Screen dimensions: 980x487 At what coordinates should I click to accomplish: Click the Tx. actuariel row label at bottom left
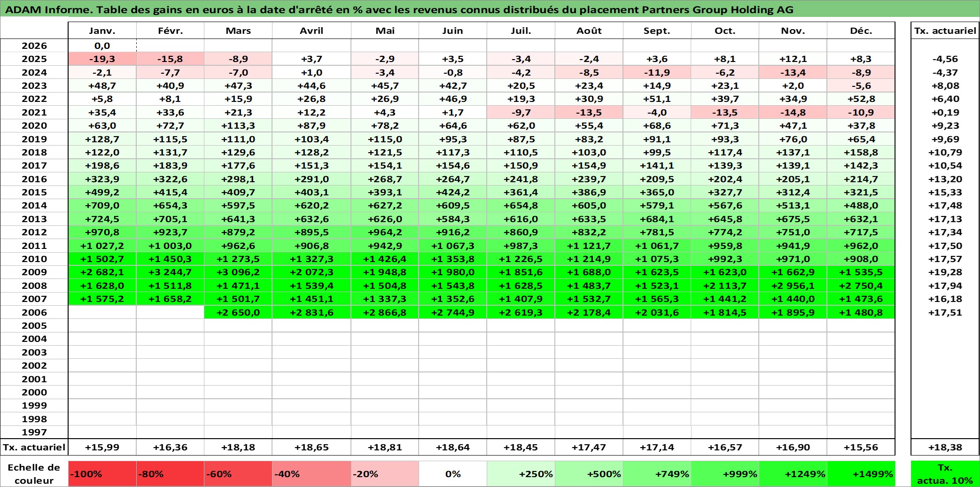[x=34, y=447]
